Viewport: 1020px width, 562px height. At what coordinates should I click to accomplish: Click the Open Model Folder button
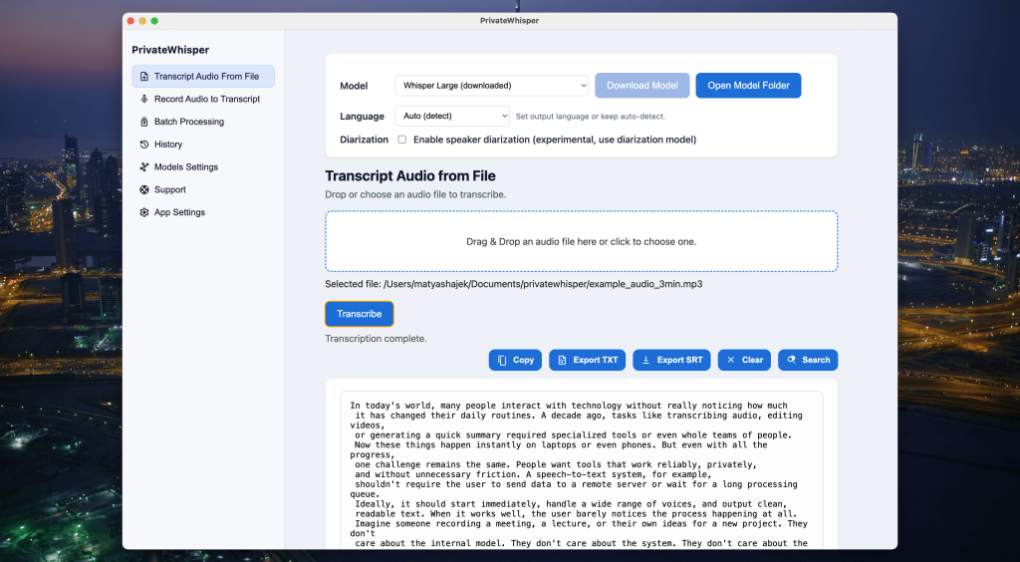coord(748,86)
